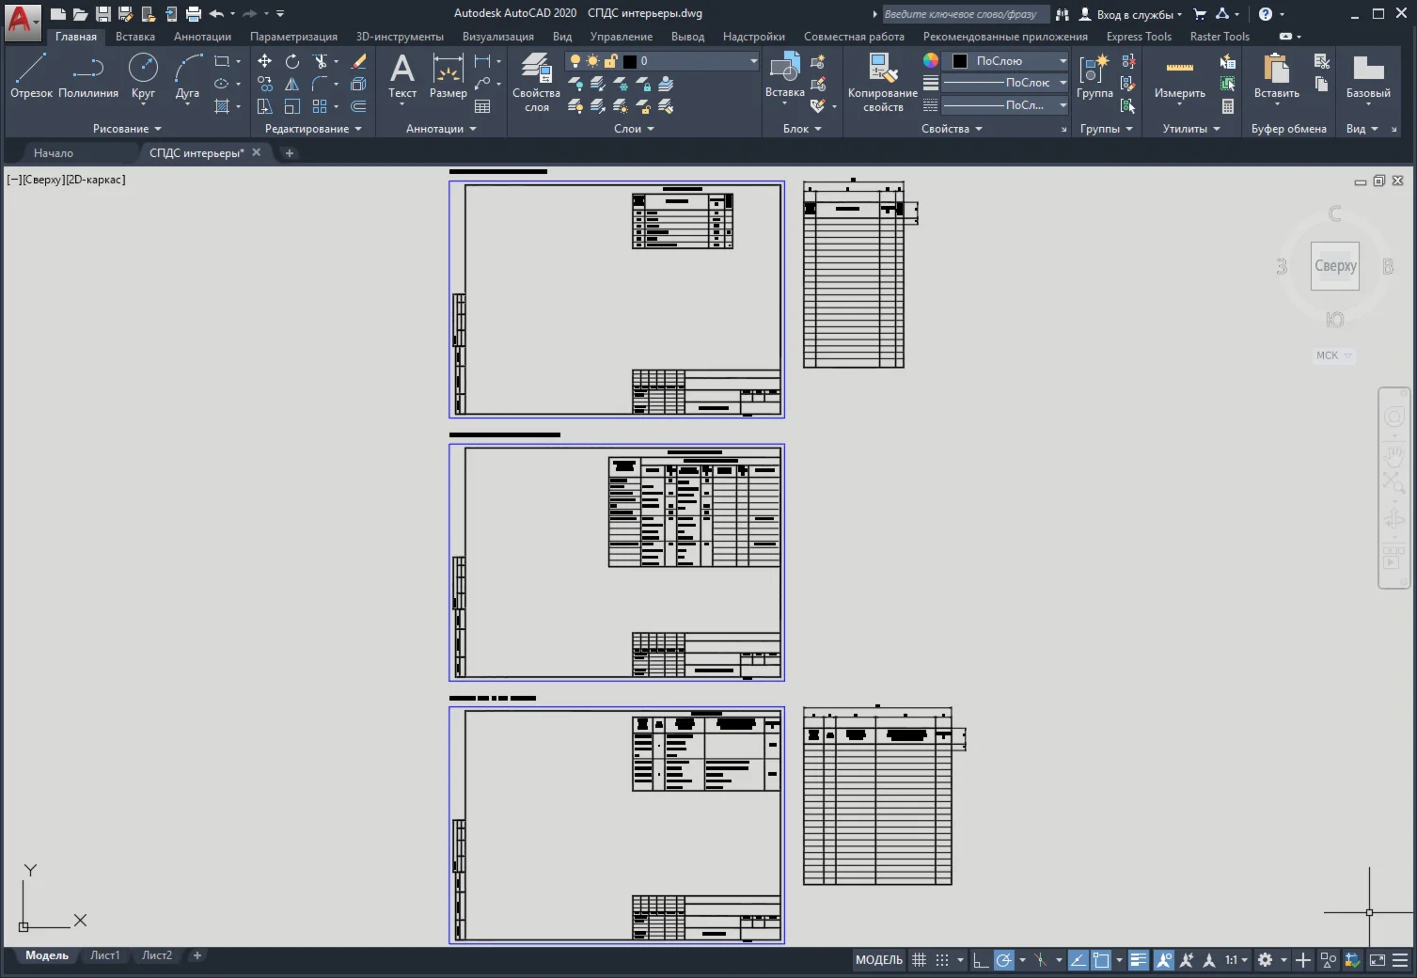1417x978 pixels.
Task: Switch to the Начало file tab
Action: tap(54, 152)
